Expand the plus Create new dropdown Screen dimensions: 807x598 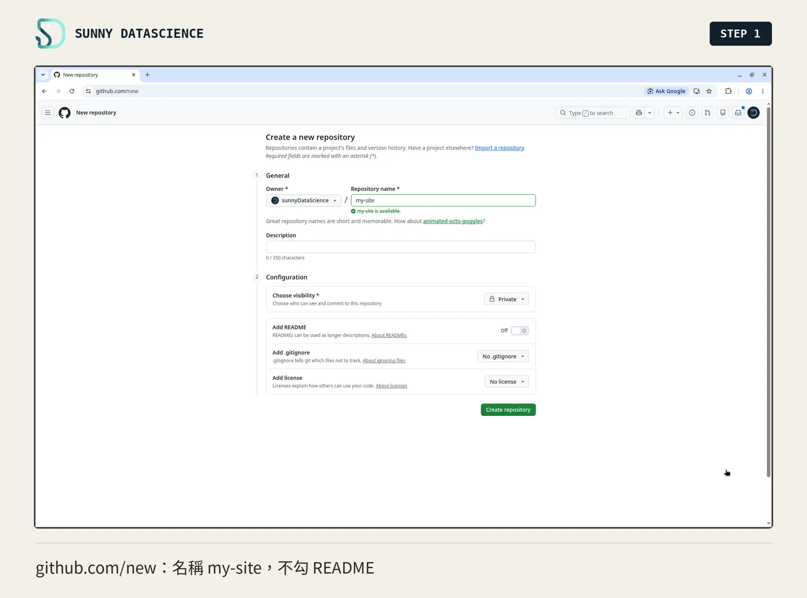click(673, 113)
